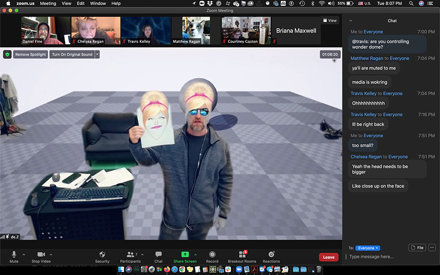440x275 pixels.
Task: Turn on Original Sound
Action: 72,54
